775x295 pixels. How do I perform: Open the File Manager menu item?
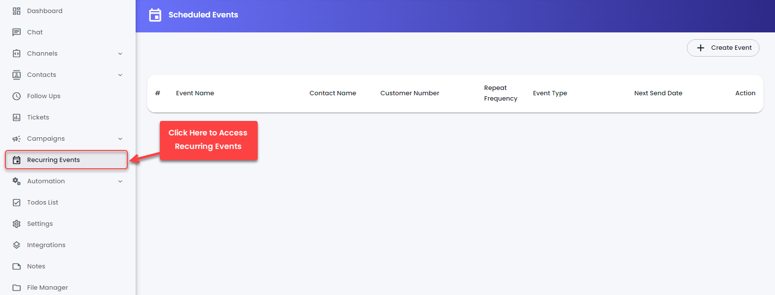[47, 288]
